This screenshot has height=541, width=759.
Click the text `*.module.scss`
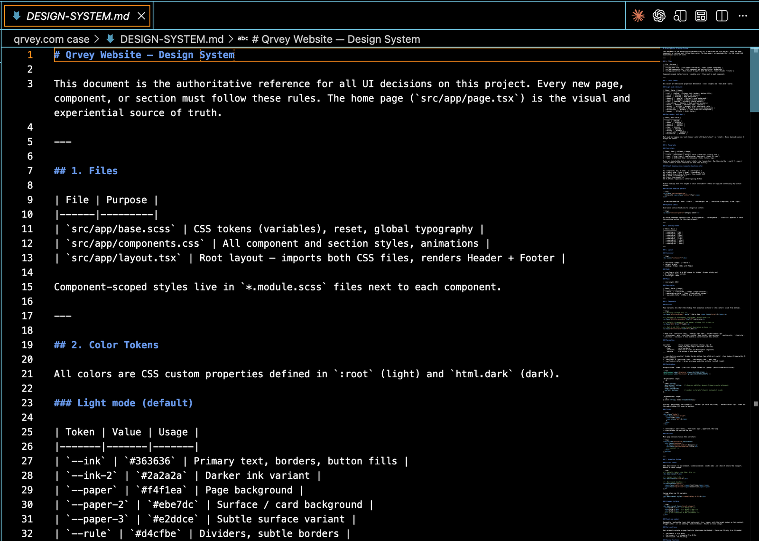[x=284, y=287]
